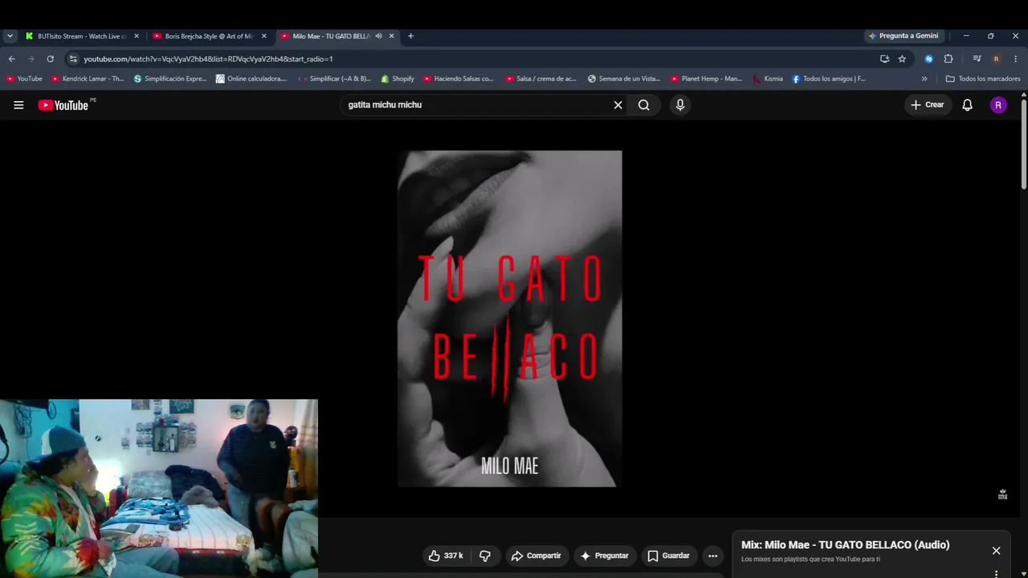
Task: Go back in browser history
Action: (12, 59)
